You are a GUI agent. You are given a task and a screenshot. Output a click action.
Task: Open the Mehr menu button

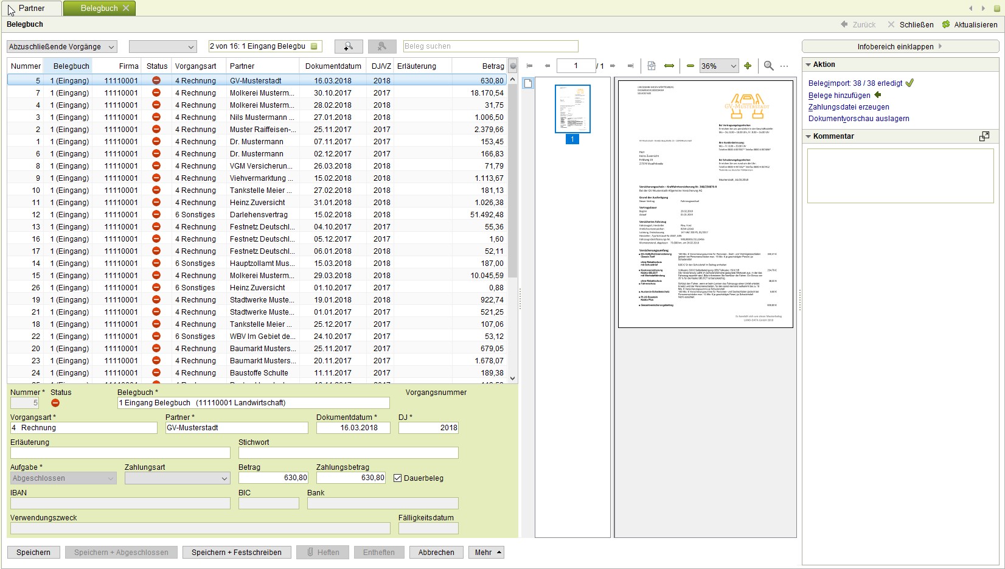(486, 553)
